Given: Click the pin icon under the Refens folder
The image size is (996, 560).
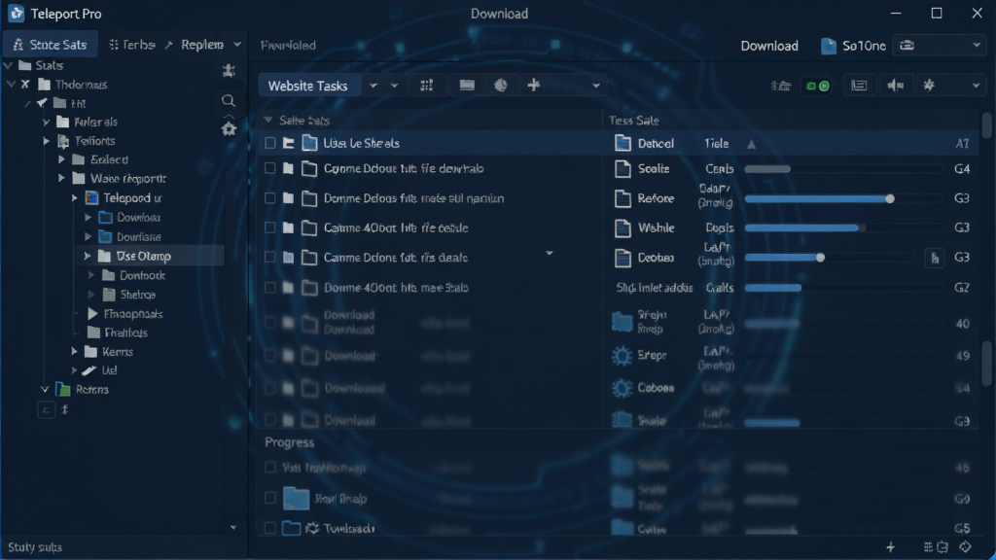Looking at the screenshot, I should [x=65, y=410].
